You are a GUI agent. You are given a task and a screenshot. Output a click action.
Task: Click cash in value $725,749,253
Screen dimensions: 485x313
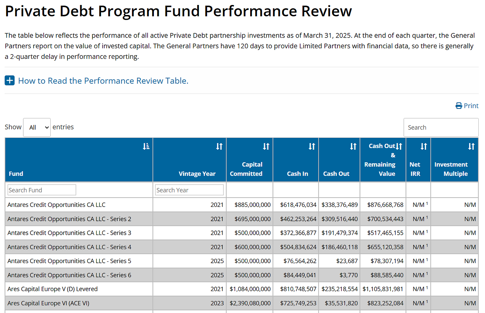click(298, 303)
